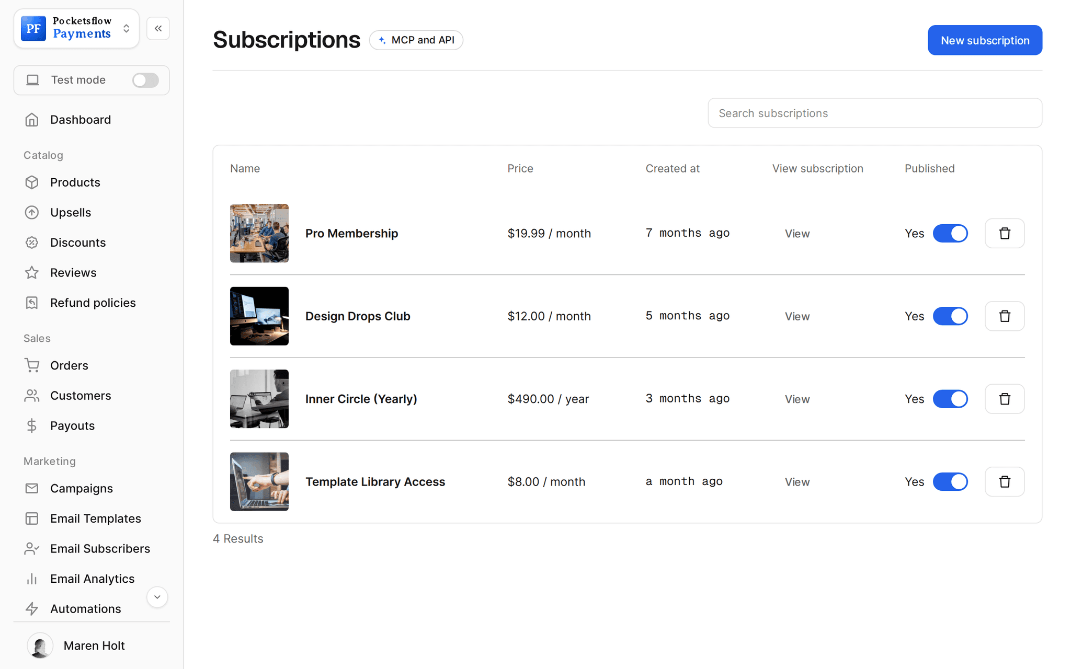1071x669 pixels.
Task: Click the Reviews star icon
Action: (x=32, y=272)
